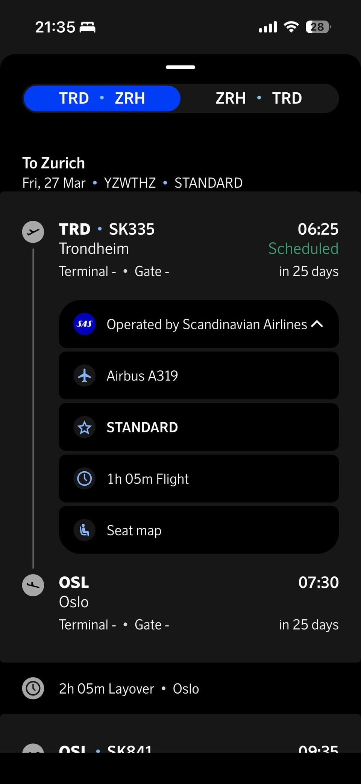This screenshot has width=361, height=784.
Task: Collapse the Operated by Scandinavian Airlines details
Action: click(206, 324)
